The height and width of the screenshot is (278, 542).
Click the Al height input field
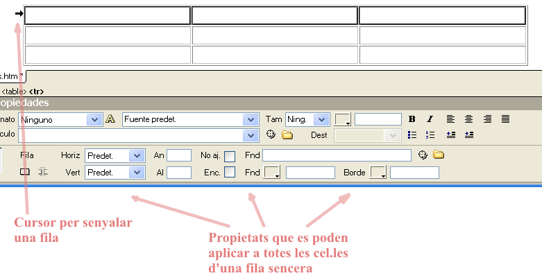179,173
